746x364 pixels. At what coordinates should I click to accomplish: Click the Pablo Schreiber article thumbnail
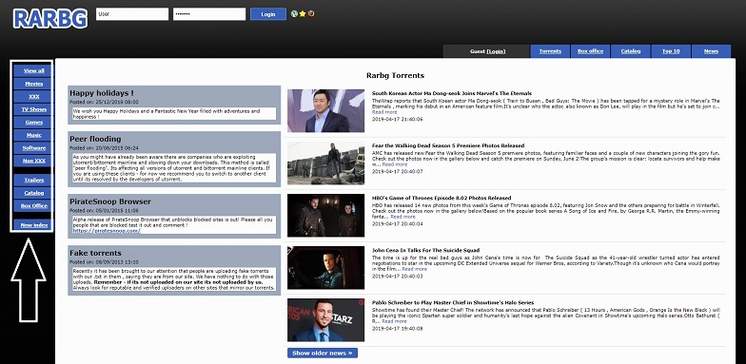coord(325,319)
